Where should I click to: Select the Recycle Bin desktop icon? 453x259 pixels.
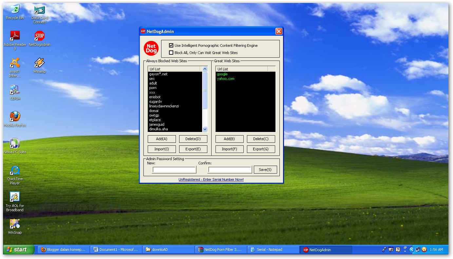point(15,12)
